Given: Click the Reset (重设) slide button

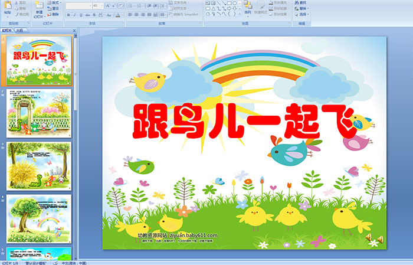Looking at the screenshot, I should point(55,9).
